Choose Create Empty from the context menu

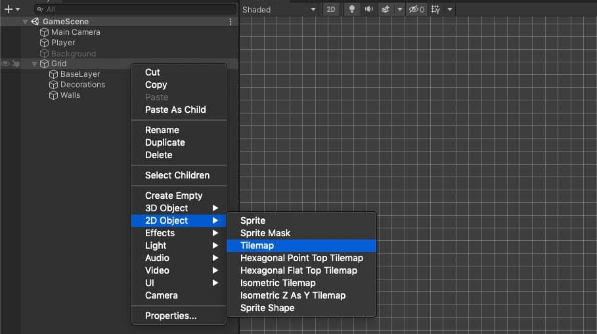tap(173, 196)
